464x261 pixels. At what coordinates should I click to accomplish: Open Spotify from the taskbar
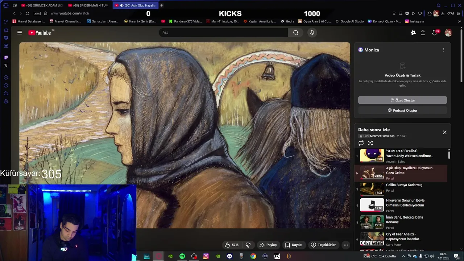click(182, 256)
